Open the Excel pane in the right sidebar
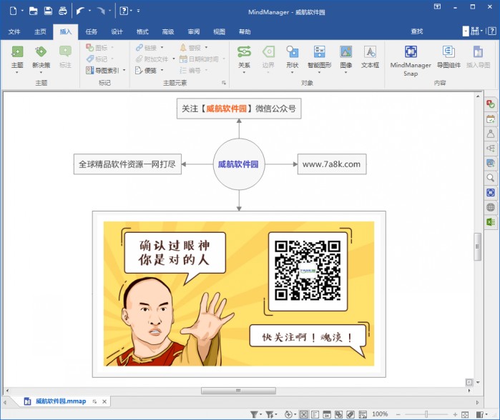 [x=491, y=222]
